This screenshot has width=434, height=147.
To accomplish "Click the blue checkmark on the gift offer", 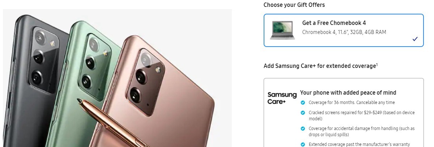I will coord(415,39).
